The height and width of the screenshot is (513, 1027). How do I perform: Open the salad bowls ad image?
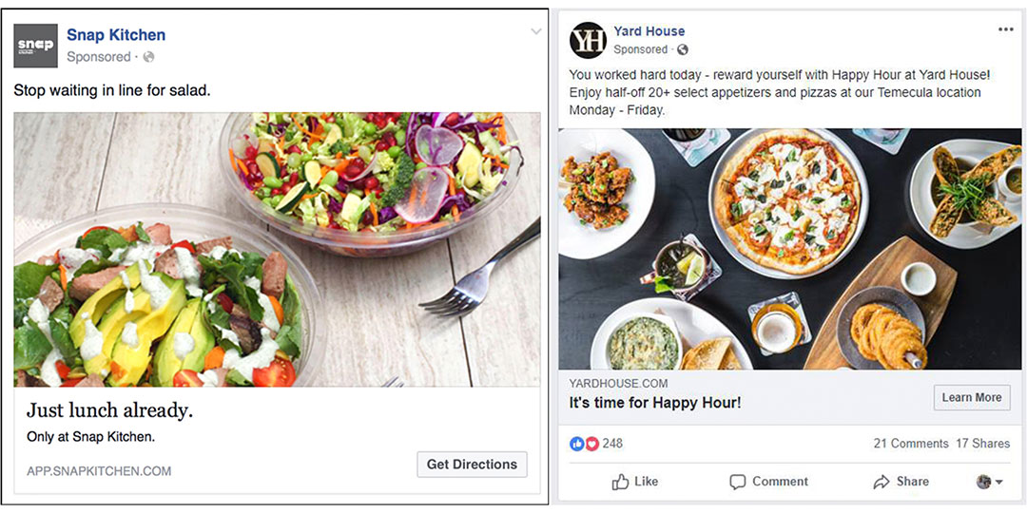coord(277,249)
